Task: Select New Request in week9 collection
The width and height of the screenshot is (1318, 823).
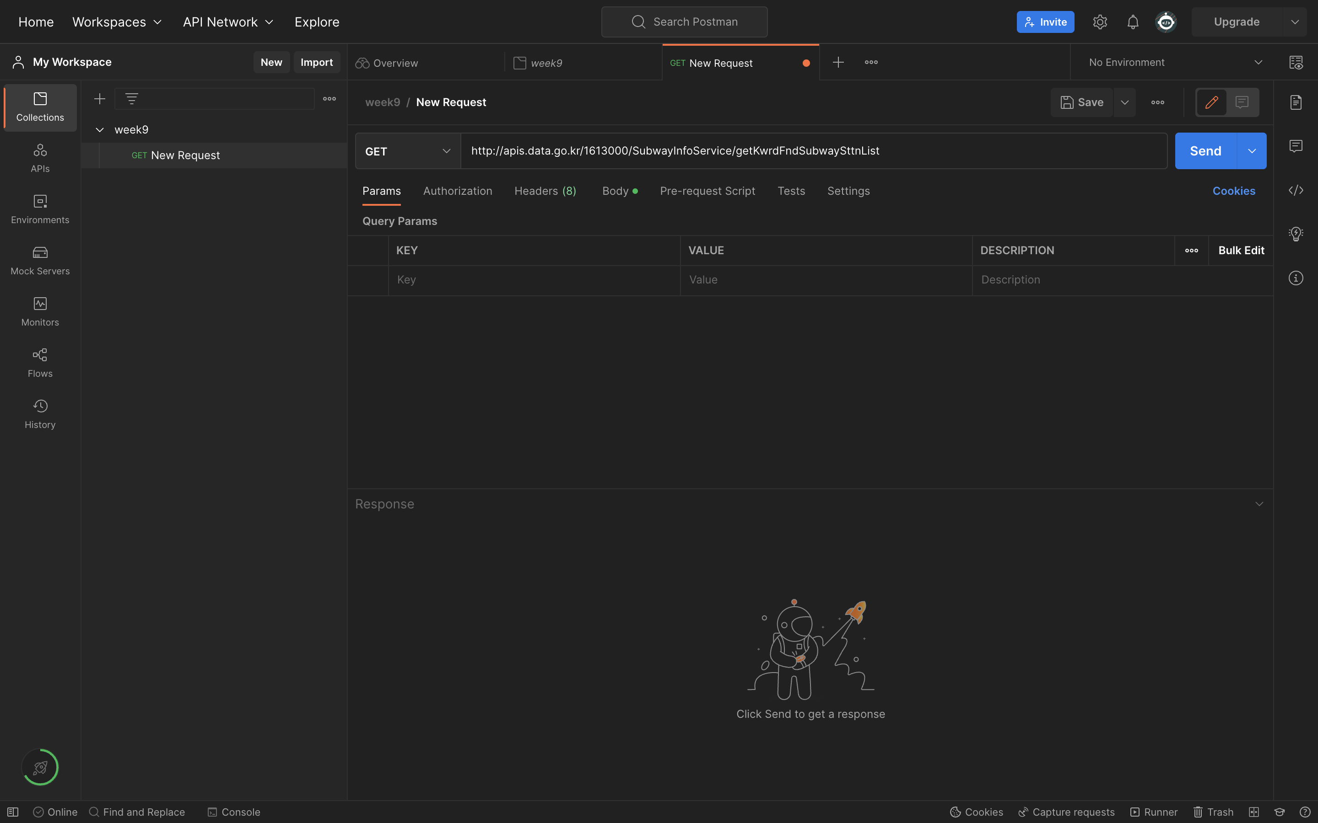Action: [214, 155]
